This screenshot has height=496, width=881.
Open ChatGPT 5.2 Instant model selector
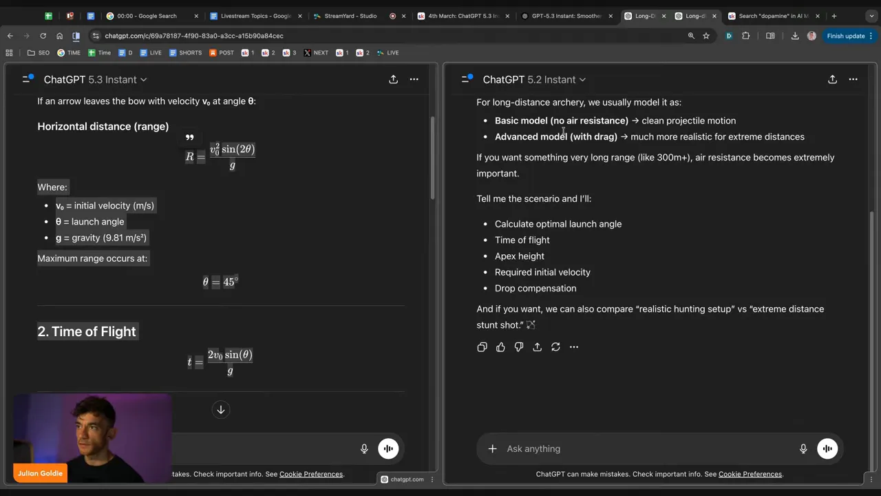point(534,79)
